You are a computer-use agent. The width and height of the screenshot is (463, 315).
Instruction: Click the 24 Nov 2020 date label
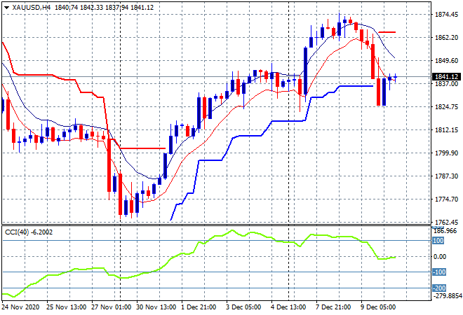tap(20, 307)
